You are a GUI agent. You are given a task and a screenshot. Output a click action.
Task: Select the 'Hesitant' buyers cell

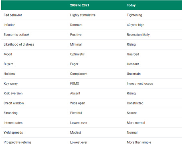[133, 64]
